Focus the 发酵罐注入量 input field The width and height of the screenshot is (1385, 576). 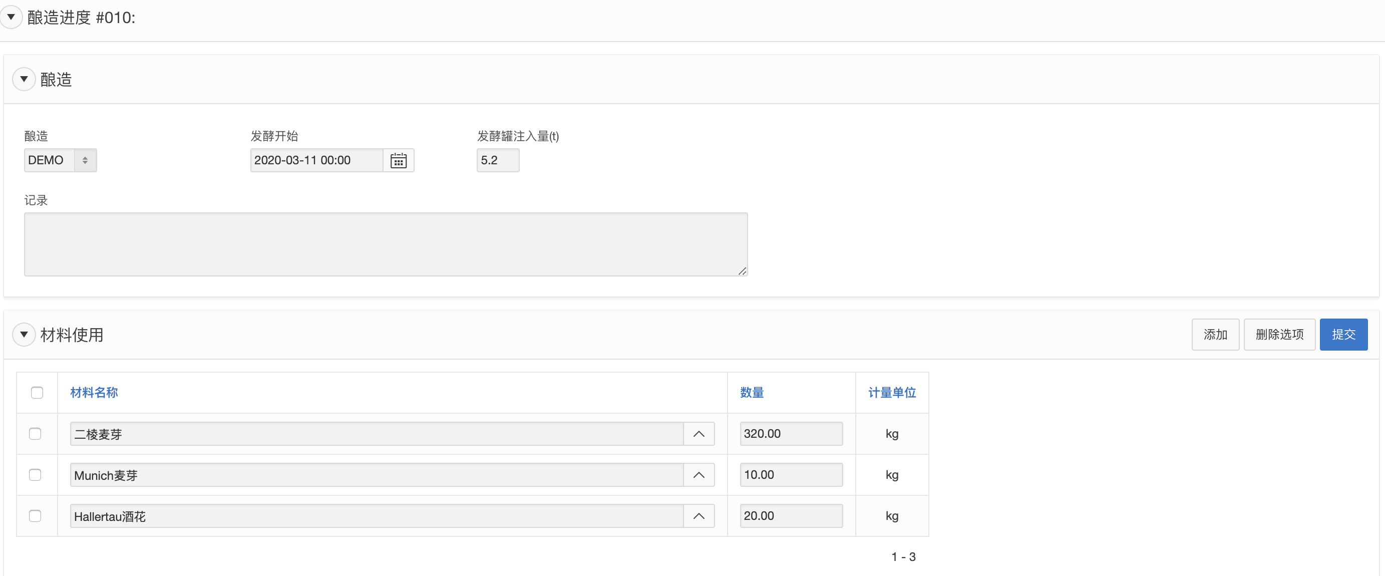(x=497, y=160)
